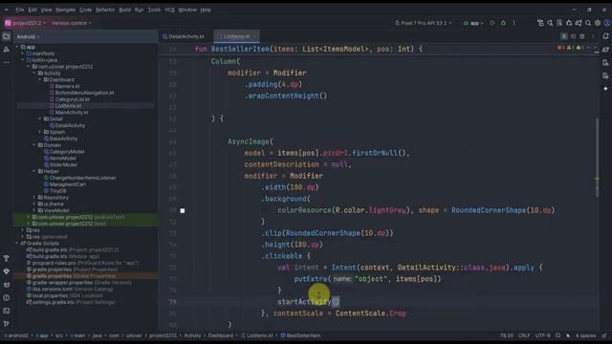Close the ListItems.kt tab

pos(254,36)
